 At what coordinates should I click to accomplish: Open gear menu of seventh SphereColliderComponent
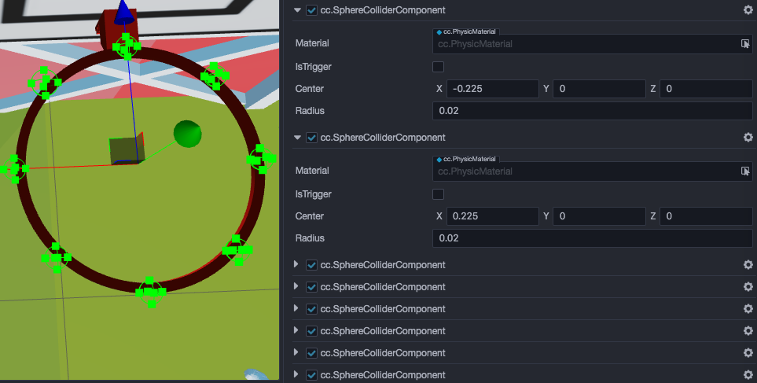748,353
